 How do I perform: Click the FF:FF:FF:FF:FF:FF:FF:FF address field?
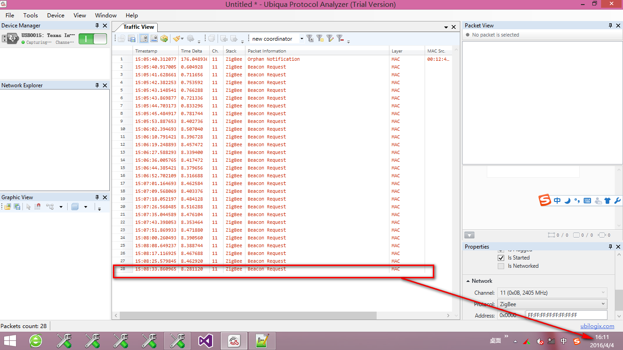click(566, 315)
